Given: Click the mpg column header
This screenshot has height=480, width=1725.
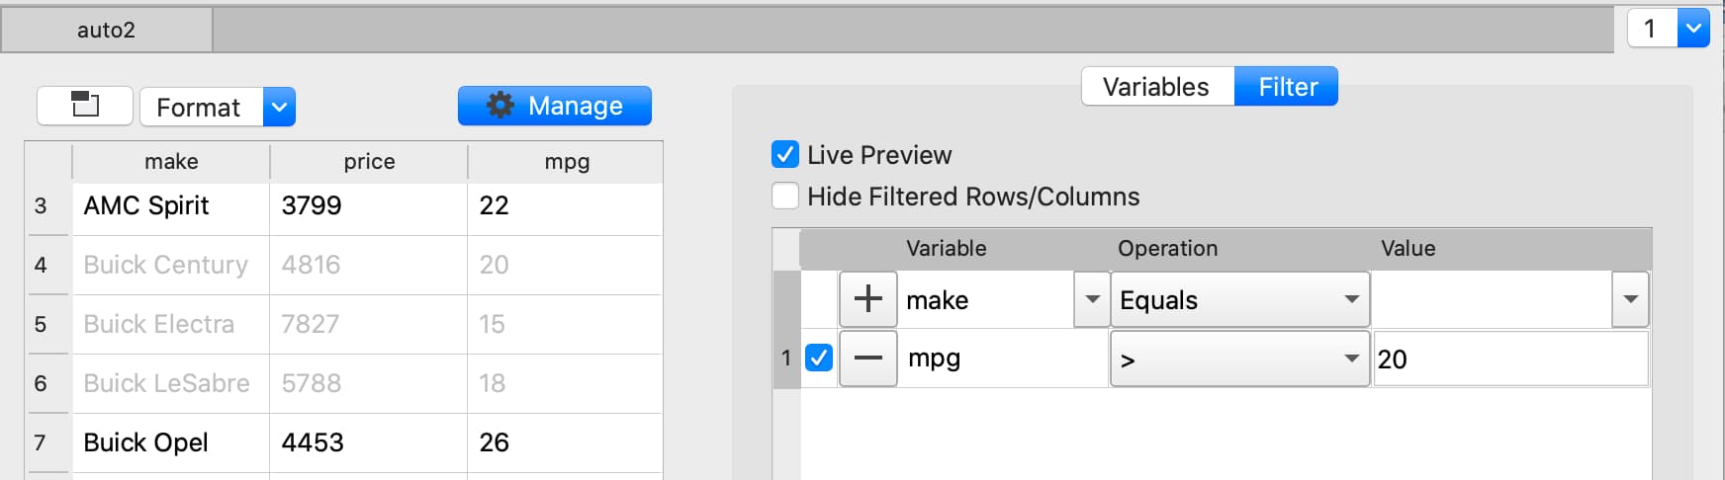Looking at the screenshot, I should [x=566, y=162].
